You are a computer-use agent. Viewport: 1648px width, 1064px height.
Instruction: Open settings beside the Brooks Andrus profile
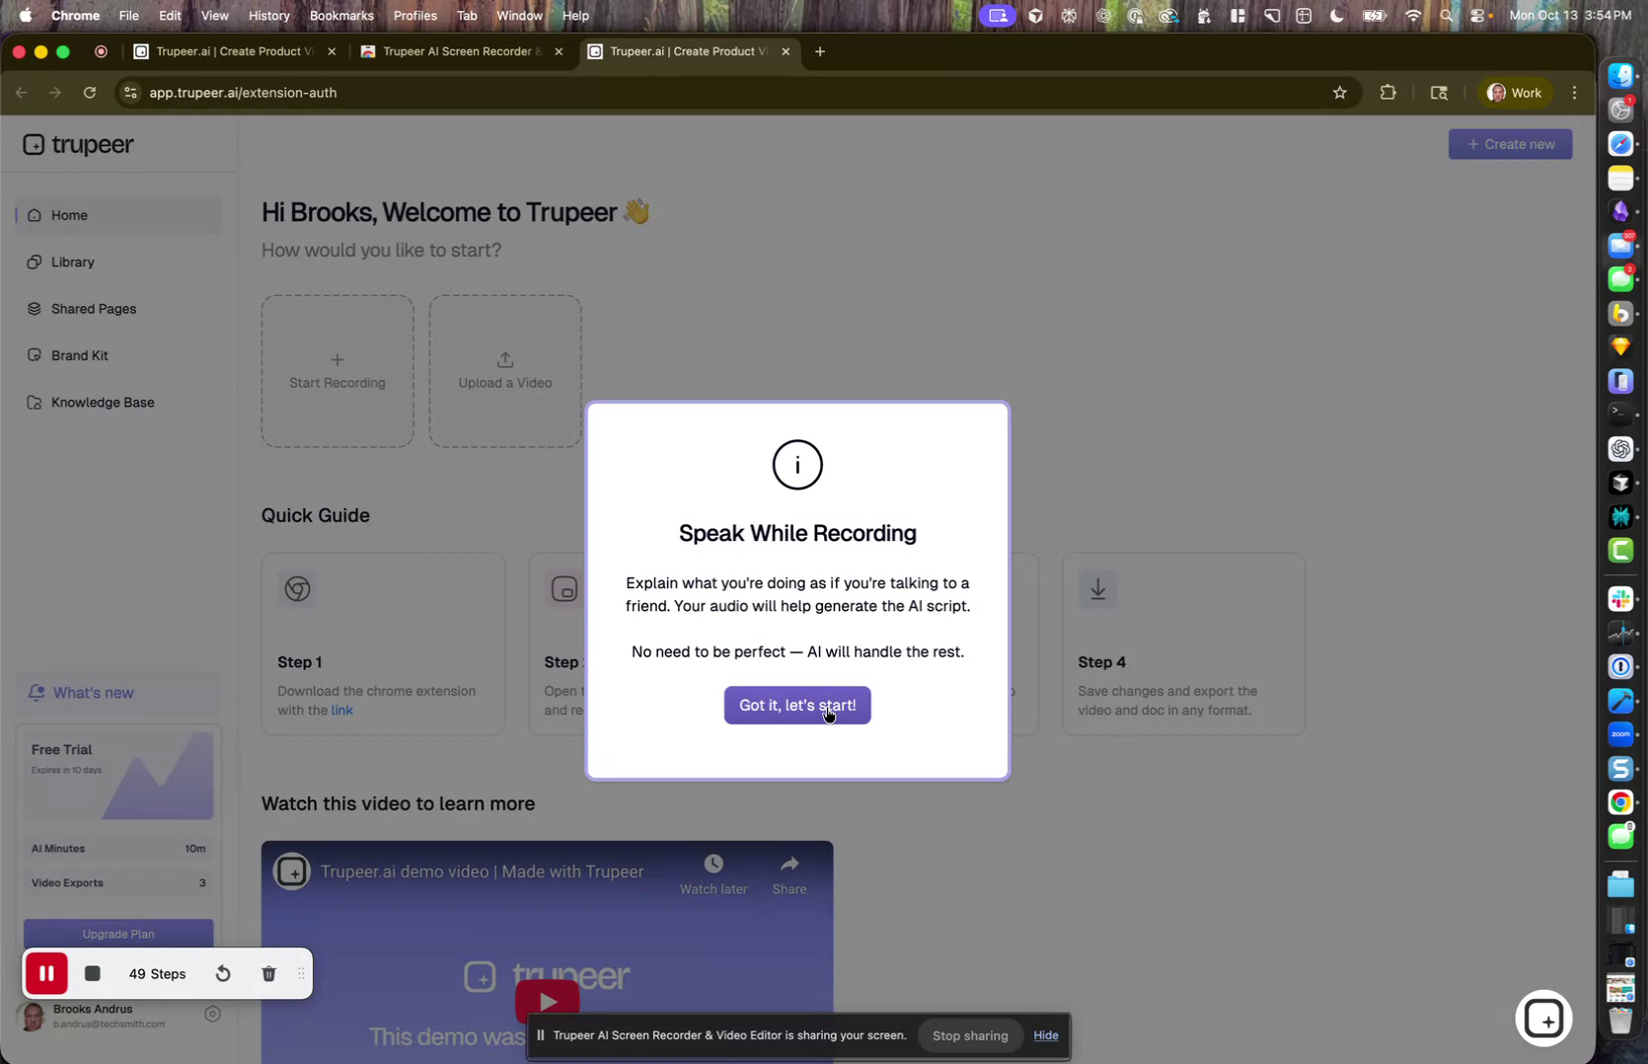pyautogui.click(x=213, y=1014)
